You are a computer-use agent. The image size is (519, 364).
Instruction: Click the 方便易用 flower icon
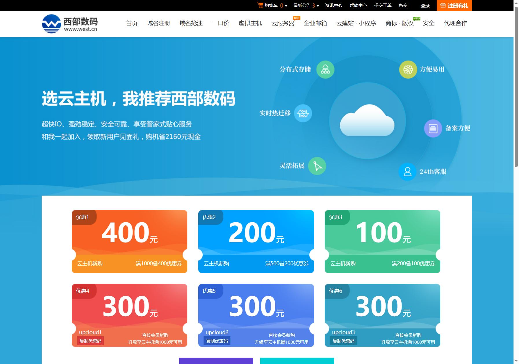pyautogui.click(x=408, y=69)
